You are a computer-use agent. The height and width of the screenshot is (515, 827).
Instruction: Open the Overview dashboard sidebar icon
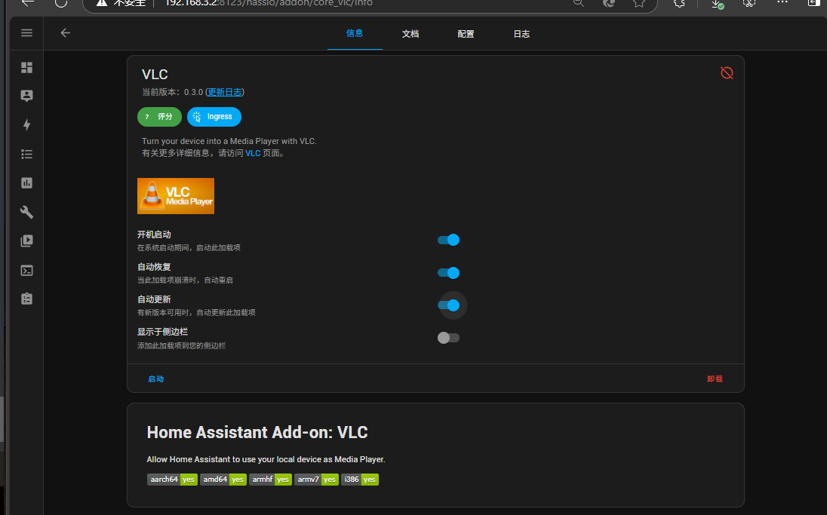coord(27,68)
